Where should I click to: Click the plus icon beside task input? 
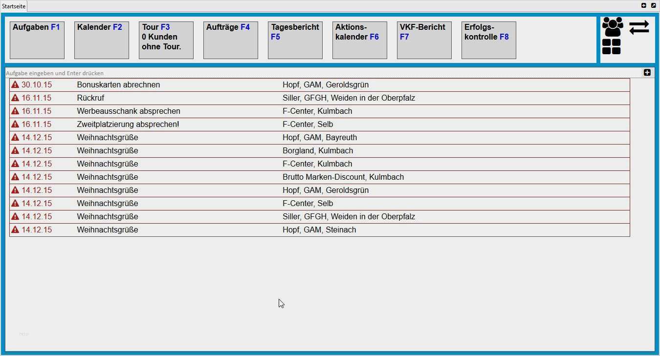click(647, 73)
